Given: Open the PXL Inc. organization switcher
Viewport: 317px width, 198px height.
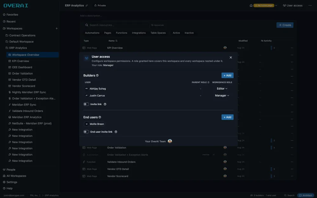Looking at the screenshot, I should 36,195.
